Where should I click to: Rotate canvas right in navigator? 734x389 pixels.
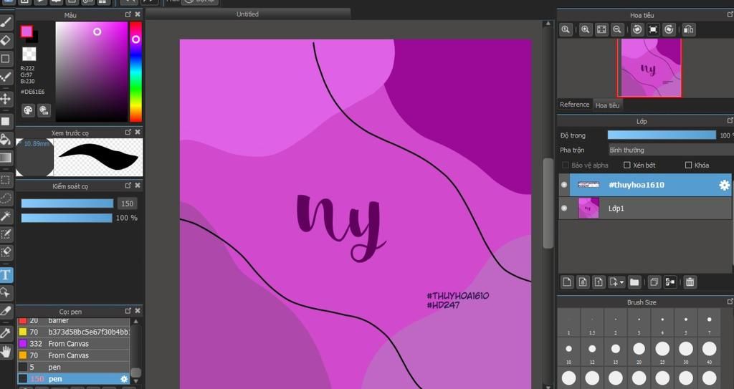pyautogui.click(x=669, y=29)
